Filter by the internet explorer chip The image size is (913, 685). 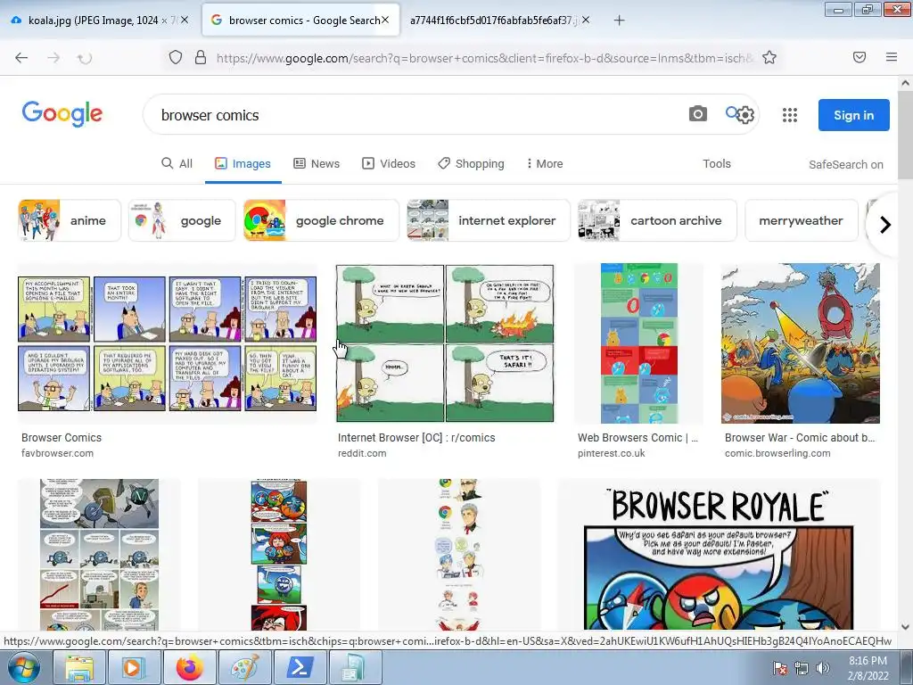[x=488, y=220]
